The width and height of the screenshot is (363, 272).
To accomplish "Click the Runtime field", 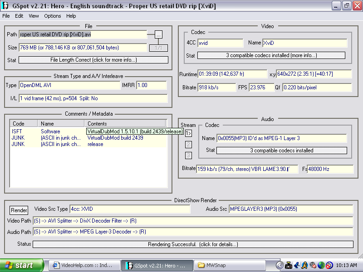I will pos(232,74).
